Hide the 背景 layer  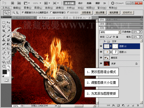101,63
